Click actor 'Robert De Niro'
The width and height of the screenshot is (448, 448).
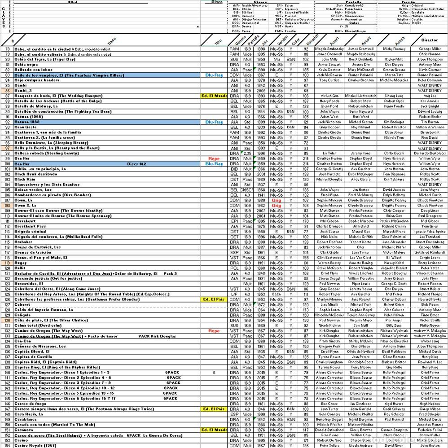pos(329,440)
